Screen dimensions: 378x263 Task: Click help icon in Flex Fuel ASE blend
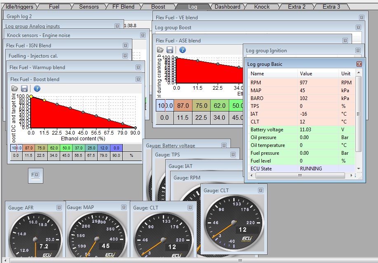click(x=182, y=50)
